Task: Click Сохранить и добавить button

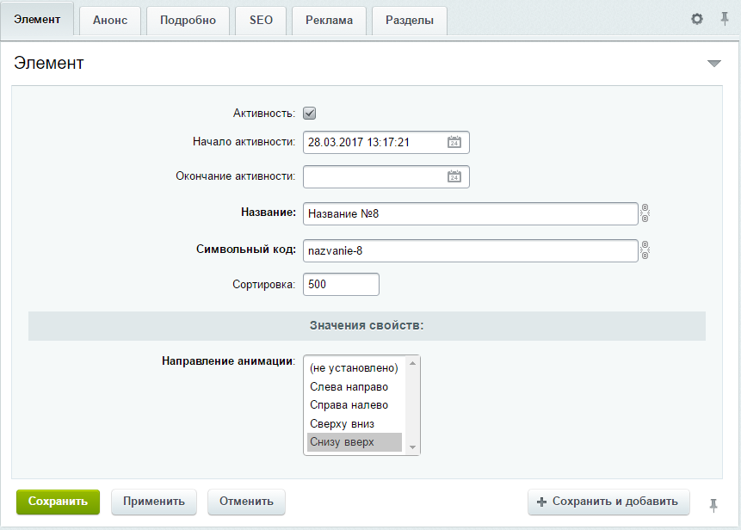Action: point(608,502)
